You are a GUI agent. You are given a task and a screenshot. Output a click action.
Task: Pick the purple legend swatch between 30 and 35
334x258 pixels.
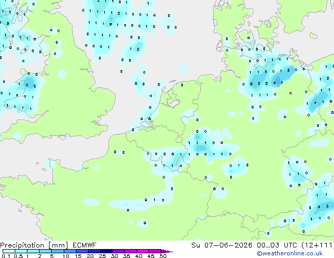(x=119, y=251)
